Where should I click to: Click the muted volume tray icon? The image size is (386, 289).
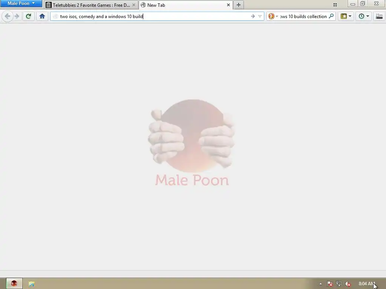coord(348,284)
